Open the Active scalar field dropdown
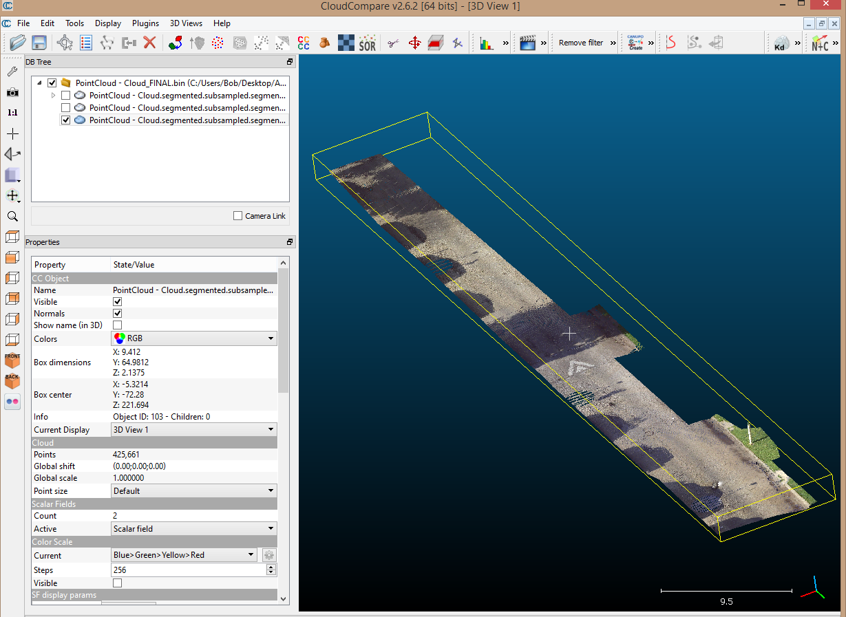Screen dimensions: 846x617 194,528
